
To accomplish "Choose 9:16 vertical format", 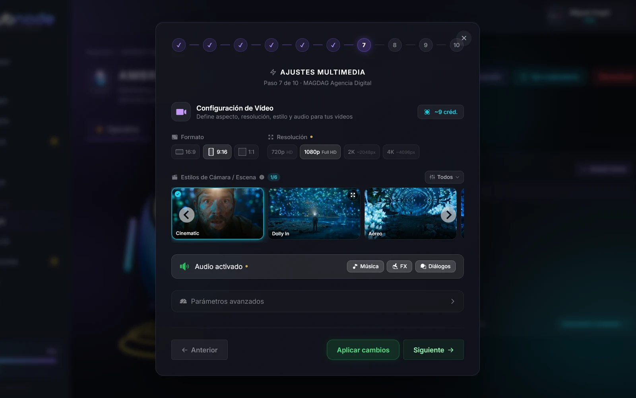I will click(x=217, y=152).
